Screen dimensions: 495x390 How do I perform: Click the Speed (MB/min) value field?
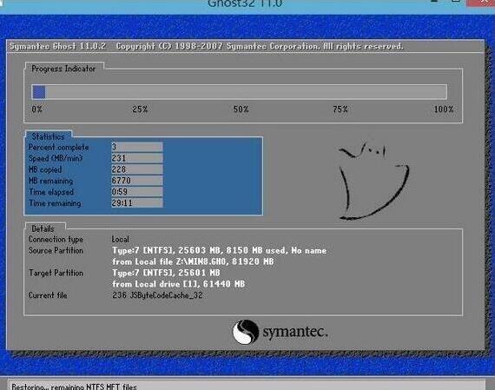tap(137, 158)
